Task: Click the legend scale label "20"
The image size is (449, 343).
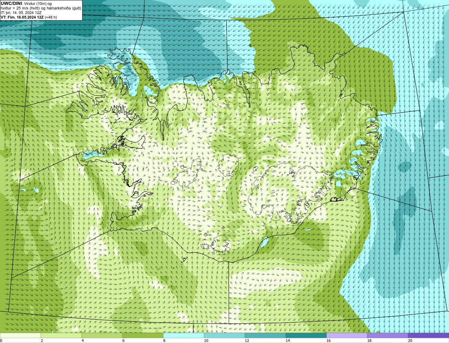Action: [x=410, y=341]
